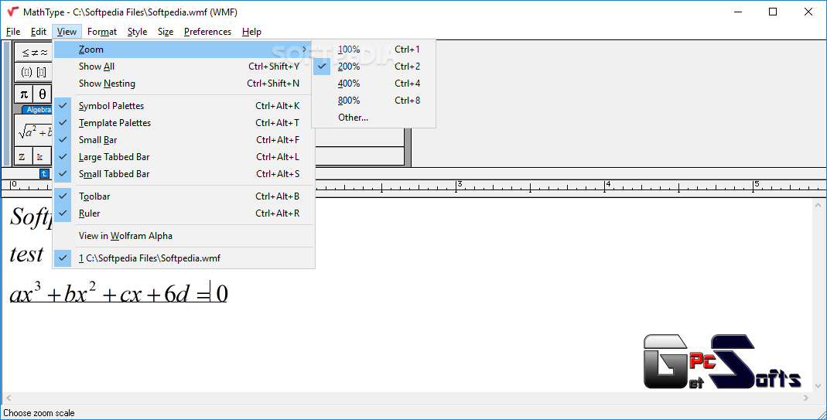The height and width of the screenshot is (420, 827).
Task: Close the View menu by clicking View
Action: coord(67,32)
